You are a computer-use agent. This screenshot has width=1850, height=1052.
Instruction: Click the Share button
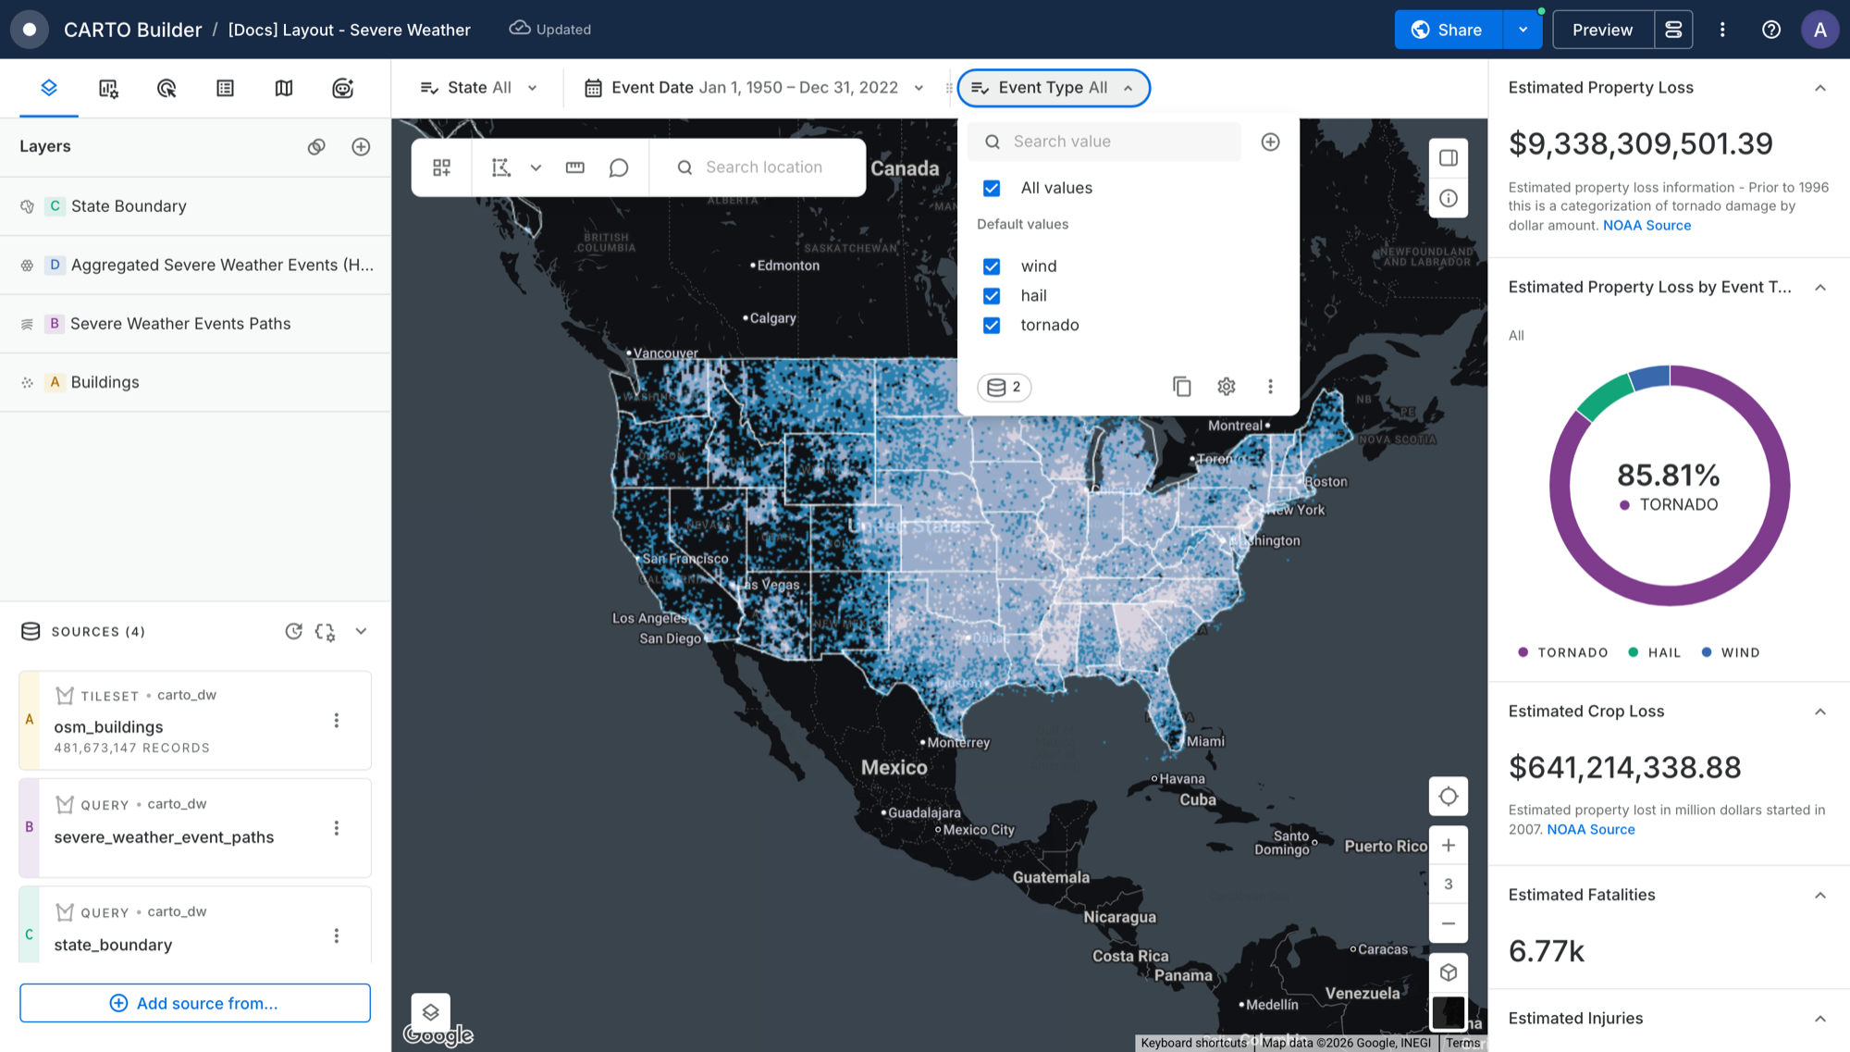[x=1449, y=30]
